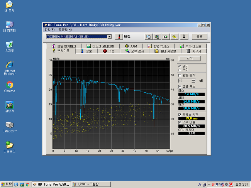Switch to the 파일 벤치마크 tab
The height and width of the screenshot is (188, 251).
click(64, 46)
